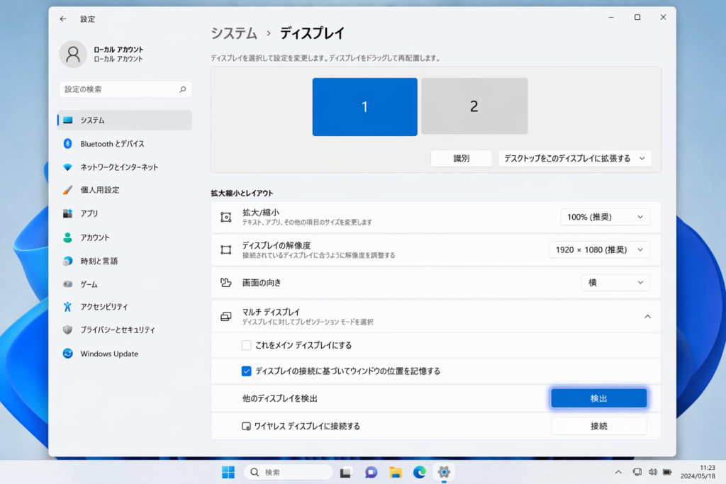
Task: Click the time and language globe icon
Action: pyautogui.click(x=67, y=261)
